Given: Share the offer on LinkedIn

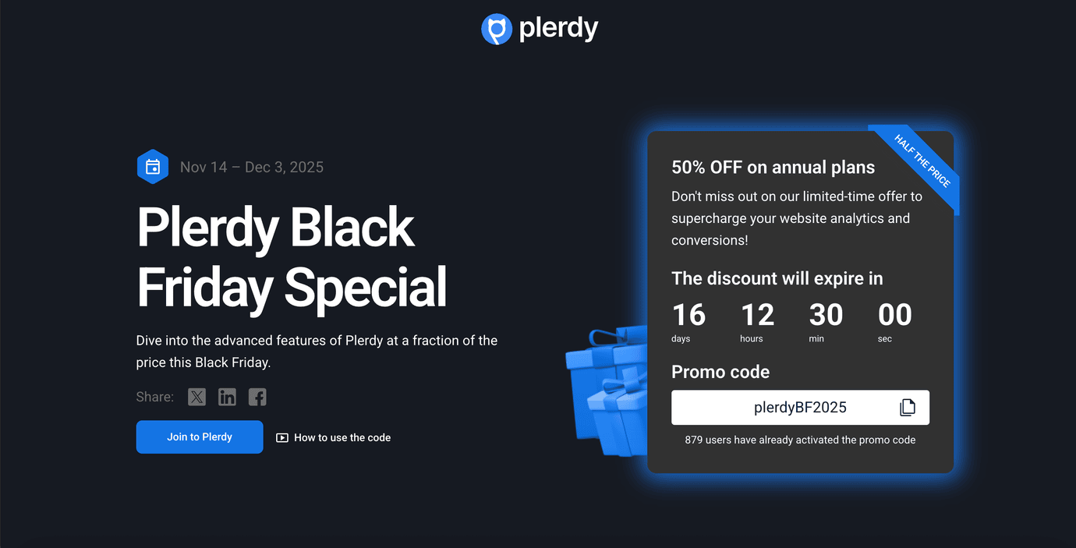Looking at the screenshot, I should [x=227, y=397].
